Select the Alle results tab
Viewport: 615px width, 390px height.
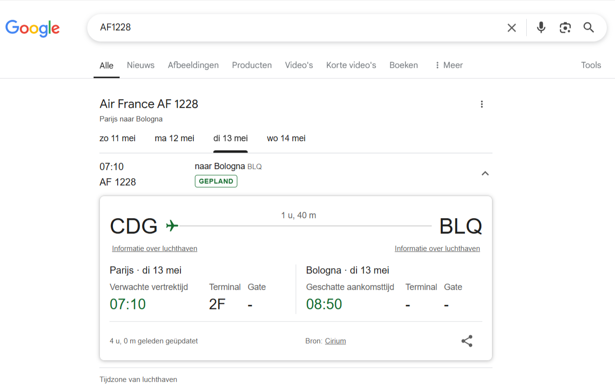[x=107, y=65]
